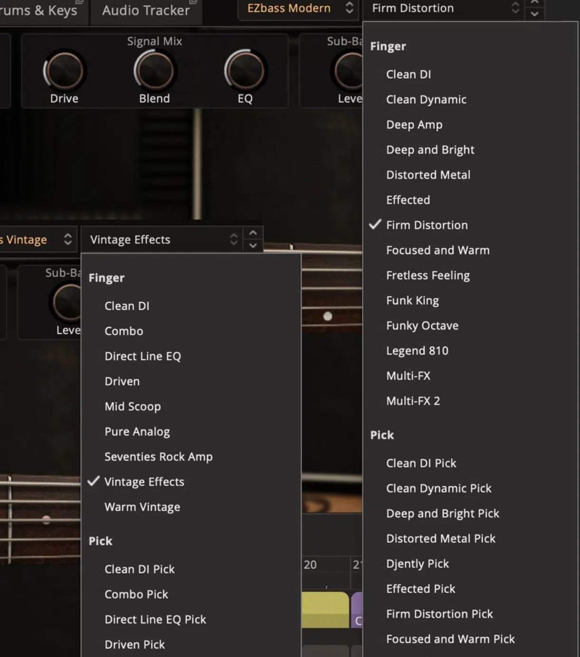Viewport: 580px width, 657px height.
Task: Select Clean DI in the Vintage Effects menu
Action: coord(191,306)
